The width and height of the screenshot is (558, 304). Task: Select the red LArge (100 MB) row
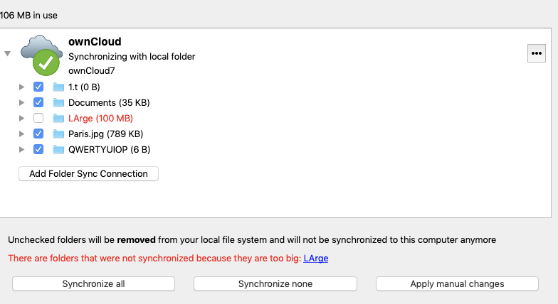(x=101, y=118)
